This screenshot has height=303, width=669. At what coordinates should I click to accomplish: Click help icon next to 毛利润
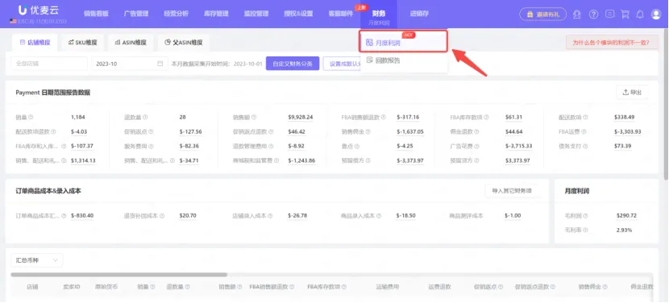(x=586, y=216)
